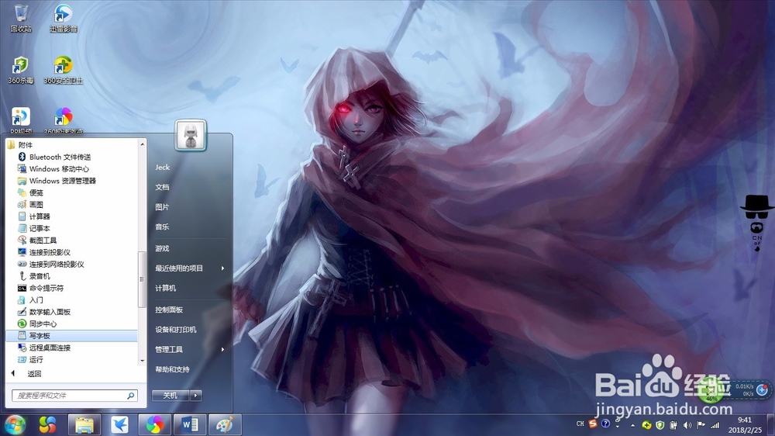Open the blue bird taskbar app
Viewport: 775px width, 436px height.
pos(119,424)
